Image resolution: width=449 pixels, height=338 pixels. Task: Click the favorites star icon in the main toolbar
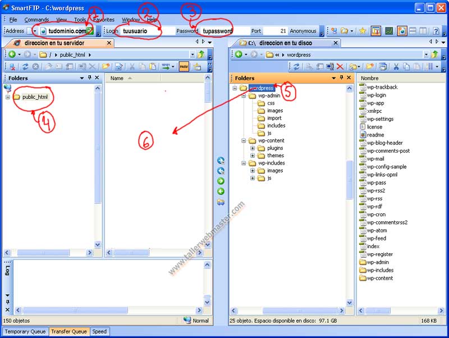(x=363, y=31)
